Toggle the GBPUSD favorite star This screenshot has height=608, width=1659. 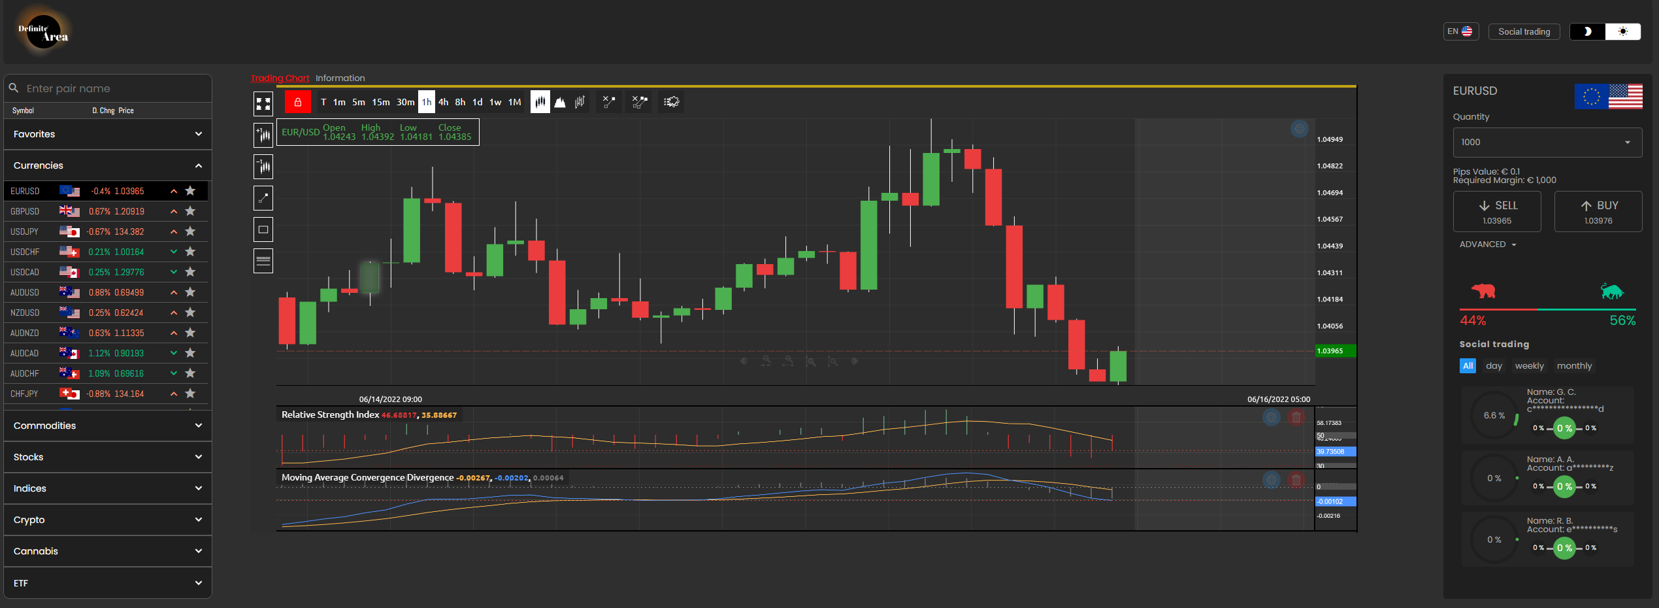[190, 211]
